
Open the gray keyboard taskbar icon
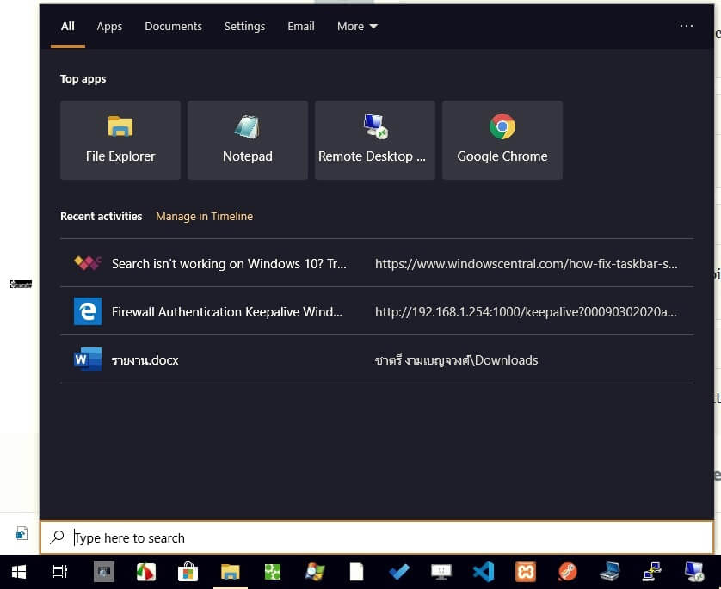pyautogui.click(x=104, y=572)
